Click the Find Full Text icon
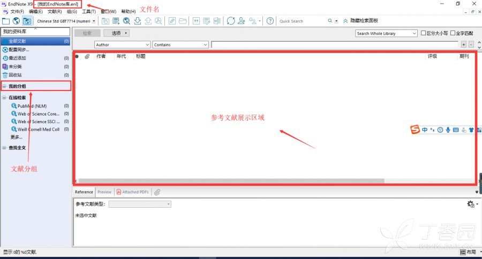 click(159, 21)
